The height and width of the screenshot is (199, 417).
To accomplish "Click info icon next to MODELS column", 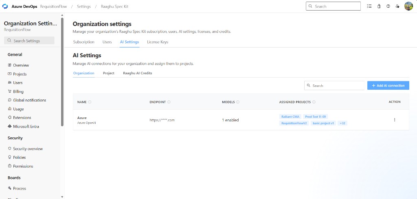I will 238,102.
